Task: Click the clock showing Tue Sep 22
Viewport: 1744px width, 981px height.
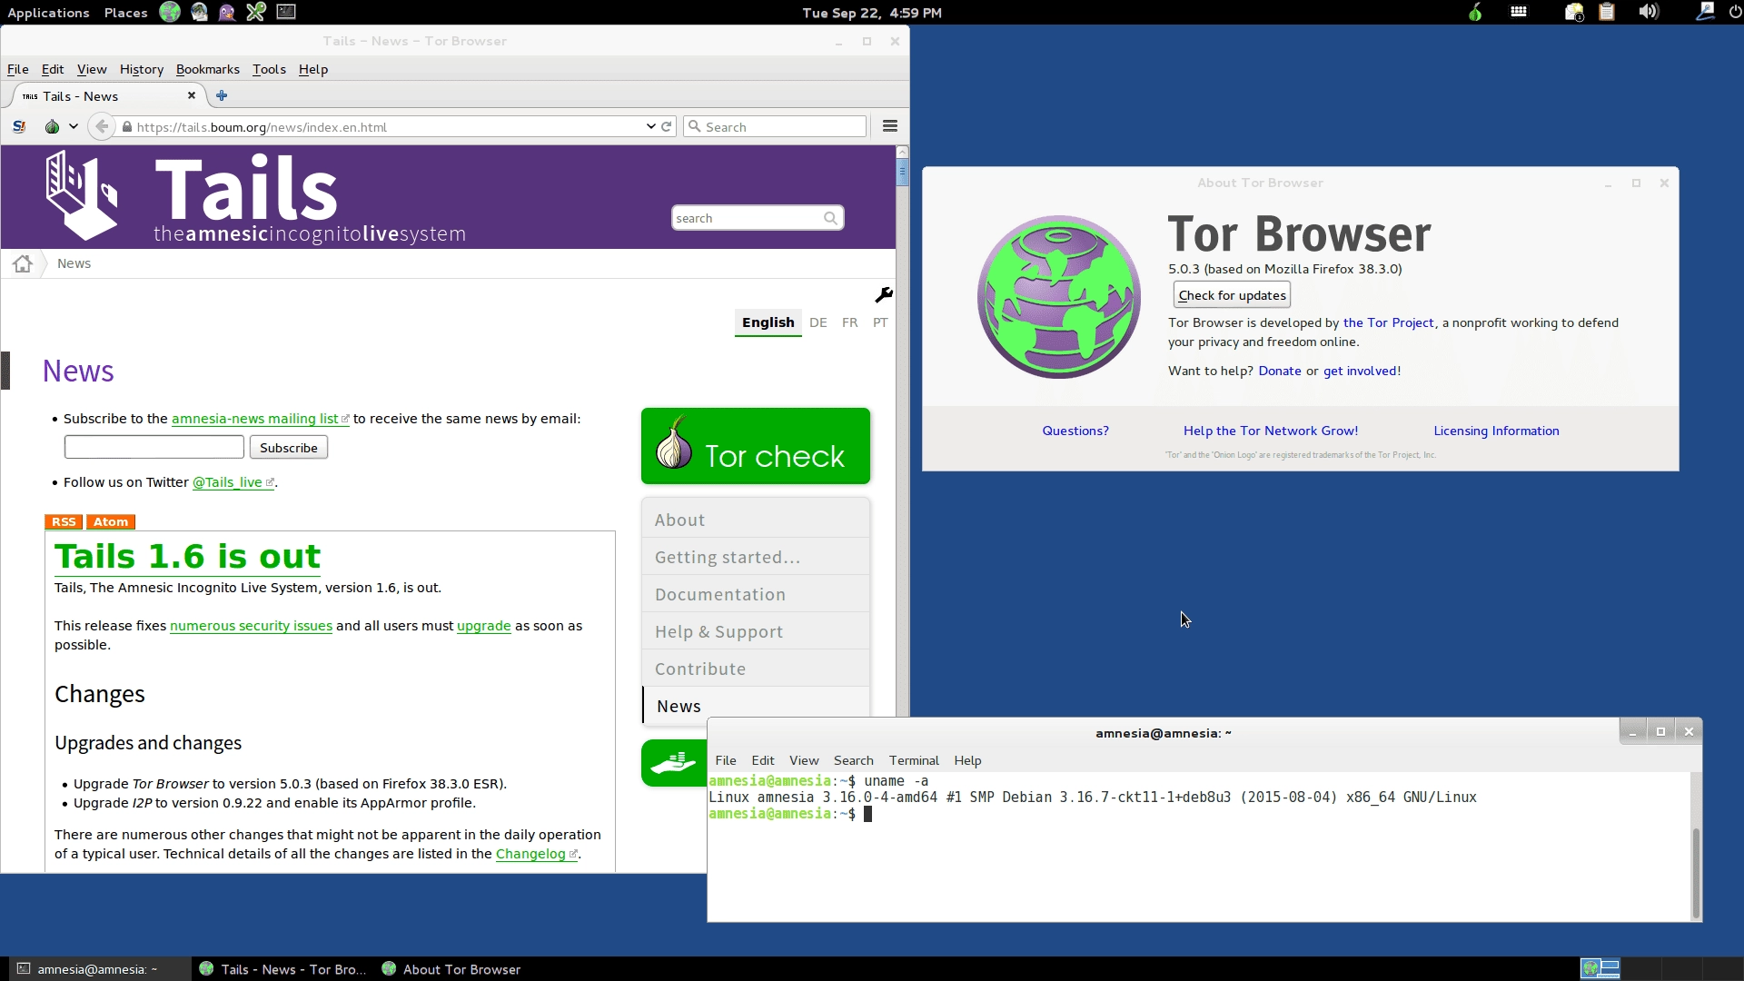Action: [x=872, y=12]
